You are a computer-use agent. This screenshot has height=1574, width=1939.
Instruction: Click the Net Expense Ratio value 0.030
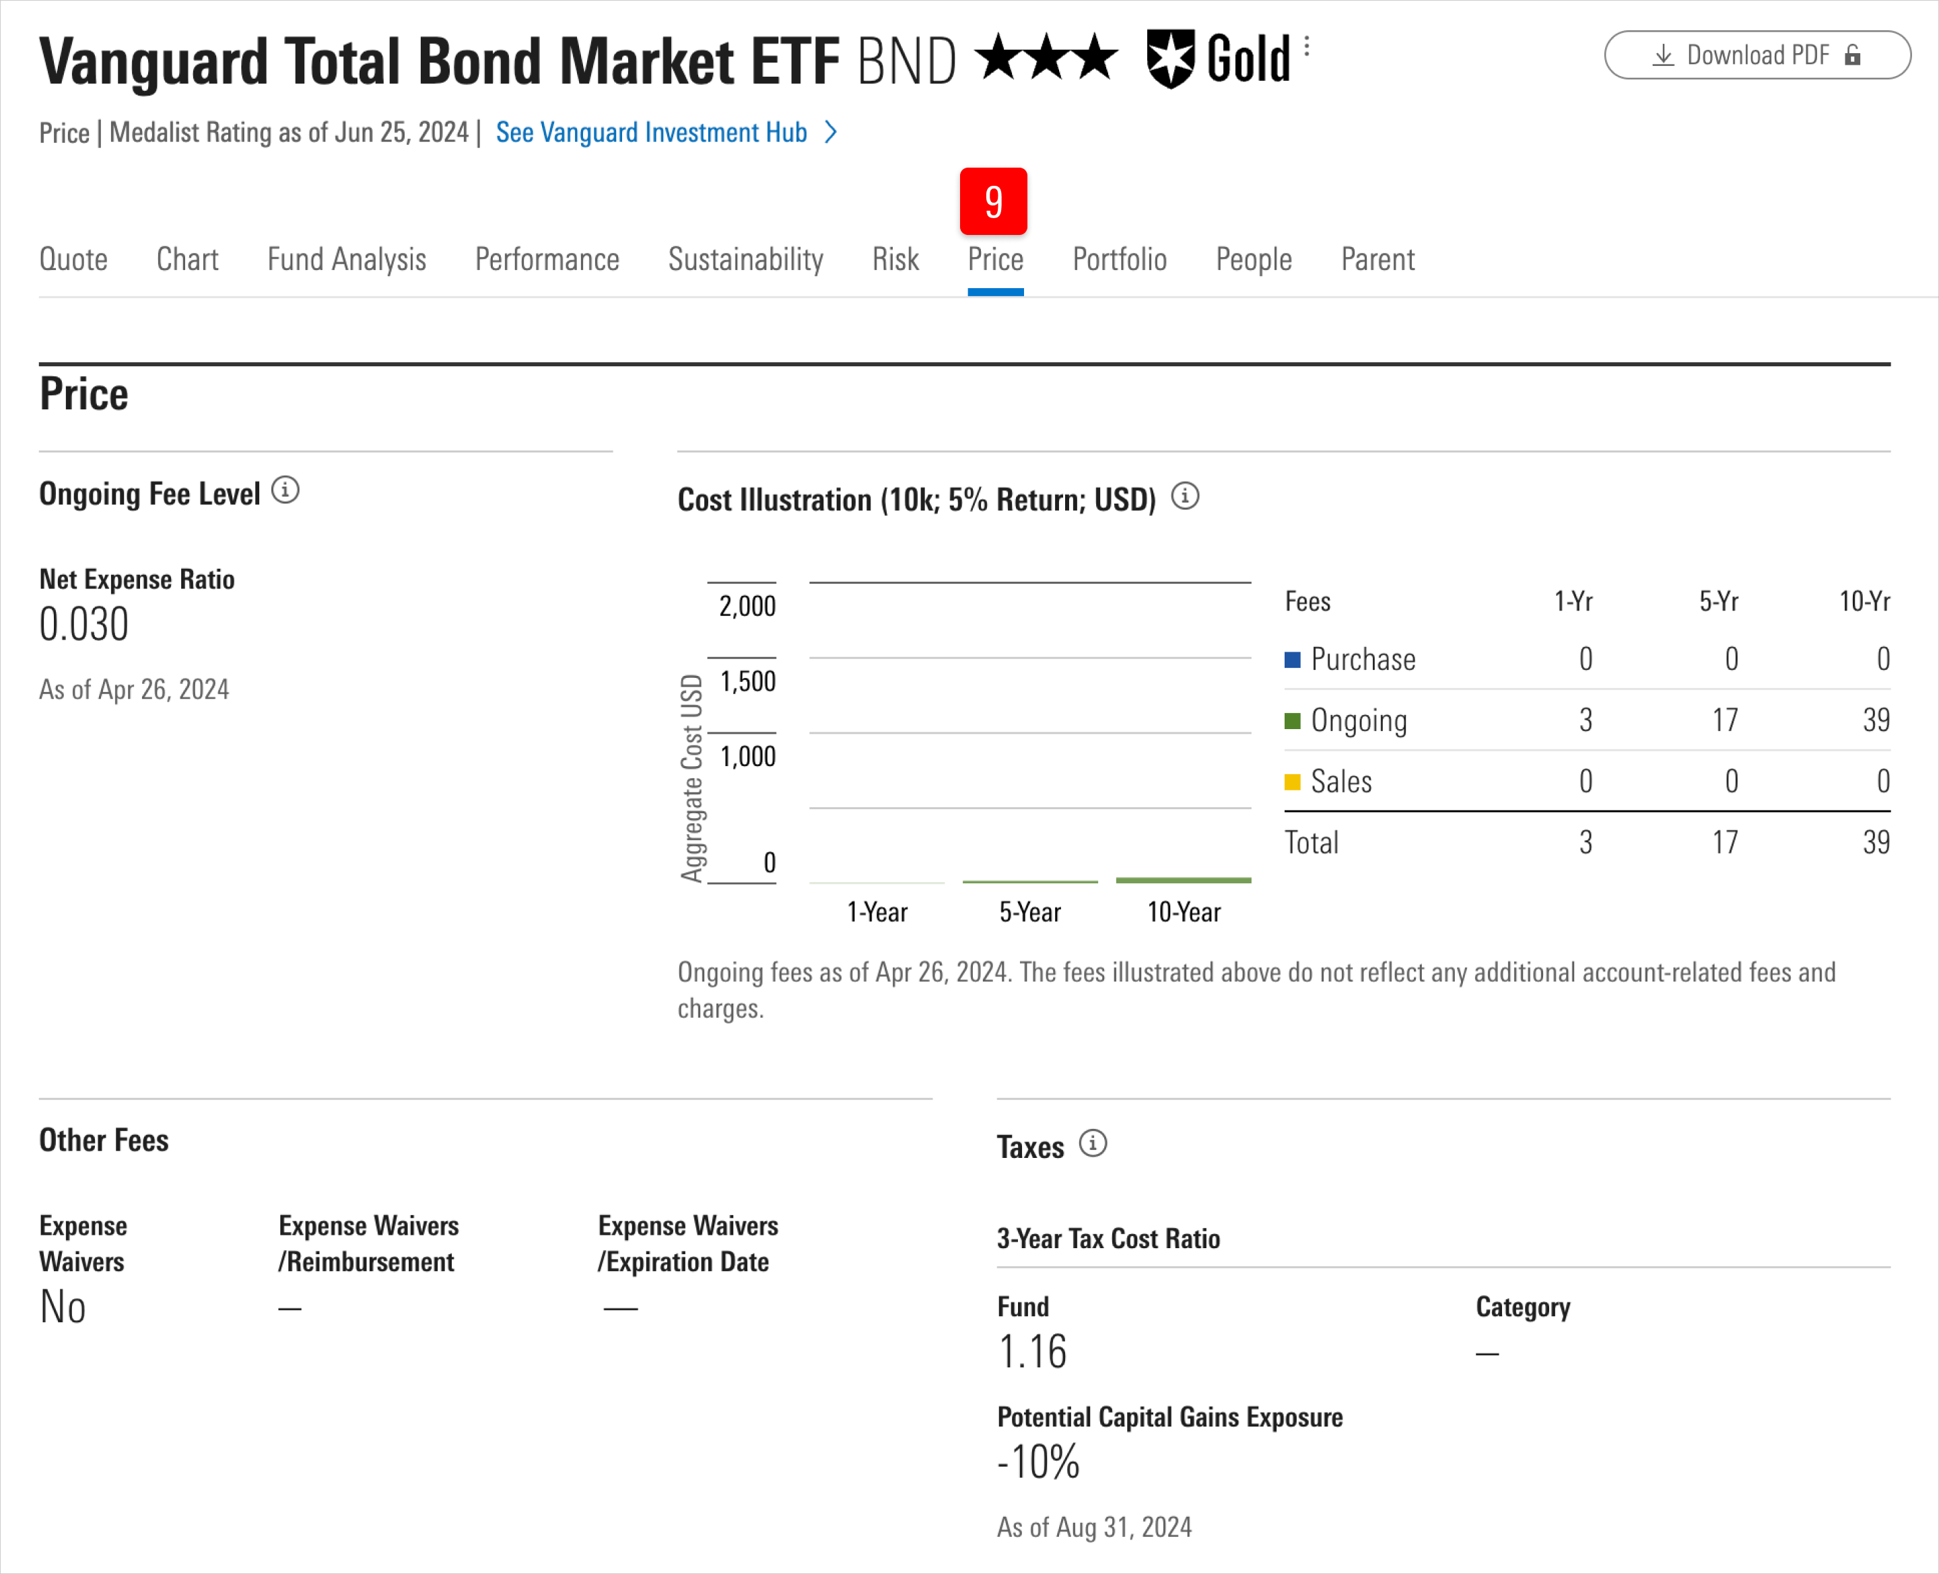coord(84,624)
